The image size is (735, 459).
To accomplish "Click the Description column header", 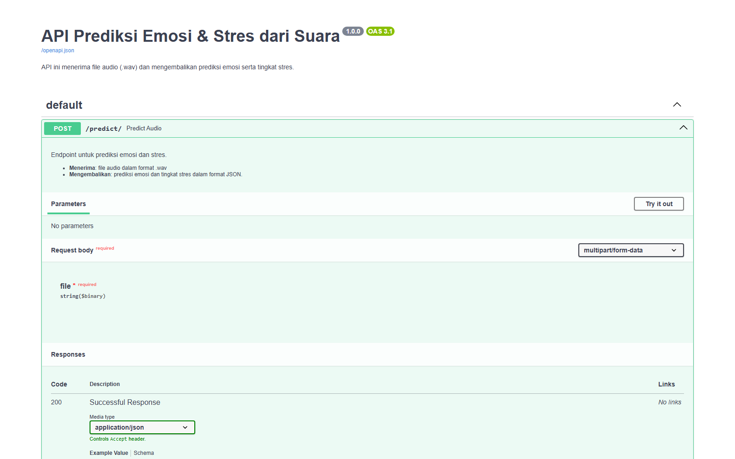I will tap(105, 384).
